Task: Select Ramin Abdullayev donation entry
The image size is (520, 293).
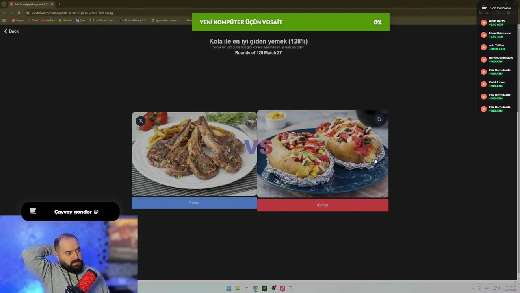Action: 497,59
